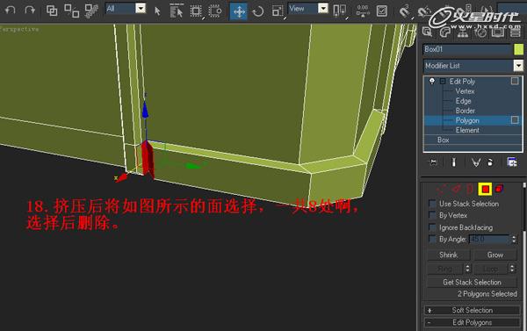Collapse the Edit Poly sub-object tree
Image resolution: width=527 pixels, height=331 pixels.
pyautogui.click(x=443, y=82)
